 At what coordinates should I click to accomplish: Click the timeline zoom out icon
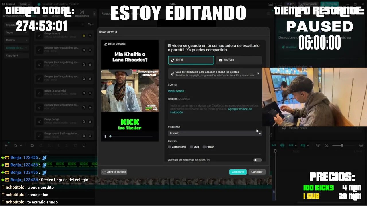point(327,146)
